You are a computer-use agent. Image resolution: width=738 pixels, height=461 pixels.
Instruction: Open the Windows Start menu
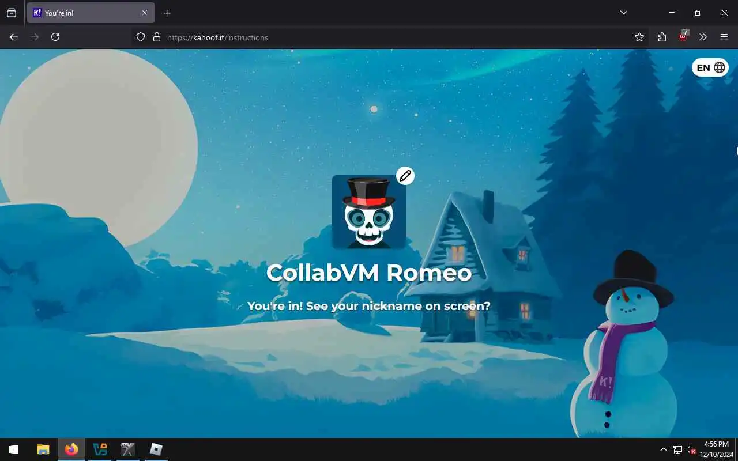click(x=14, y=449)
